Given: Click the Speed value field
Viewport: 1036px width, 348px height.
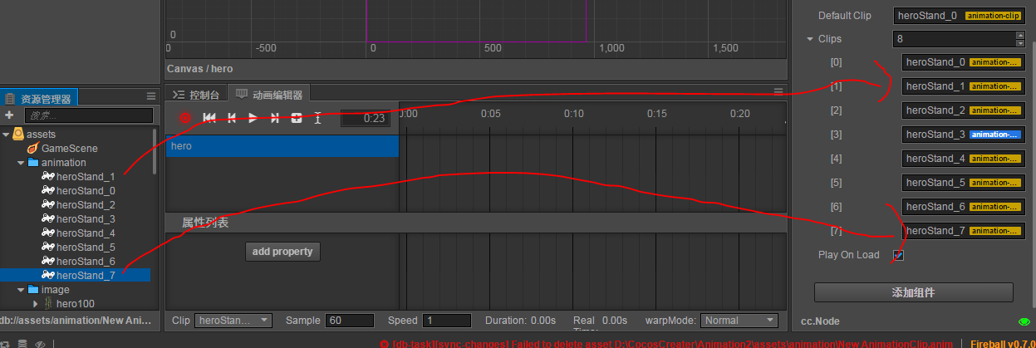Looking at the screenshot, I should point(448,320).
